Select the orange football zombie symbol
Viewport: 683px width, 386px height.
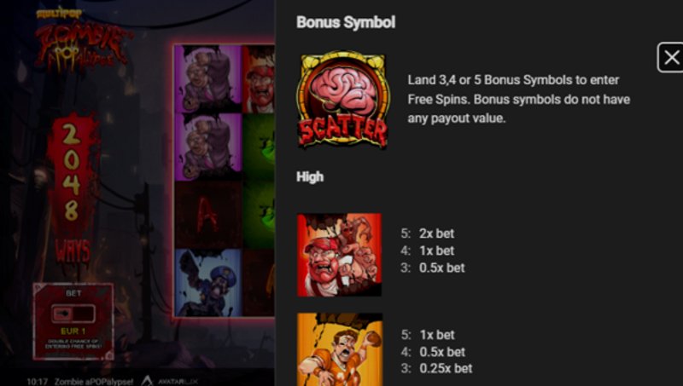click(340, 349)
